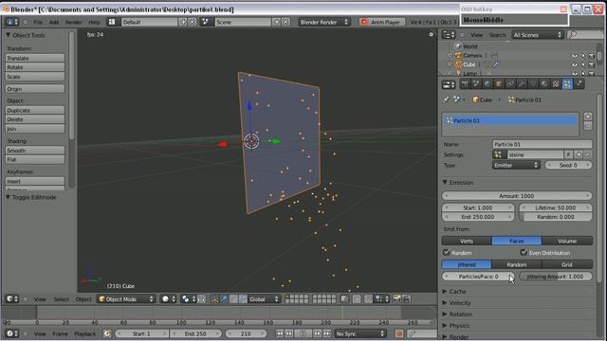Select the translate manipulator arrow icon
Viewport: 607px width, 341px height.
pos(224,299)
